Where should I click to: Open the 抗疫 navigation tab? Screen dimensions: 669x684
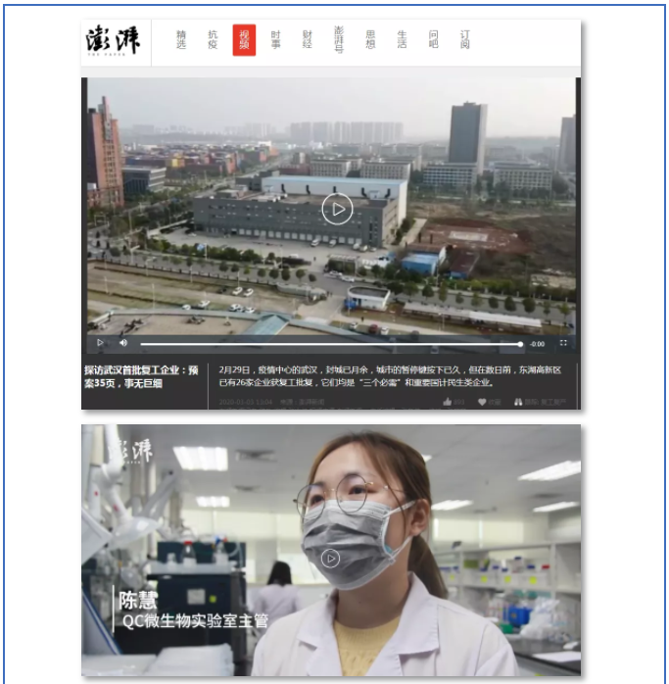click(213, 40)
